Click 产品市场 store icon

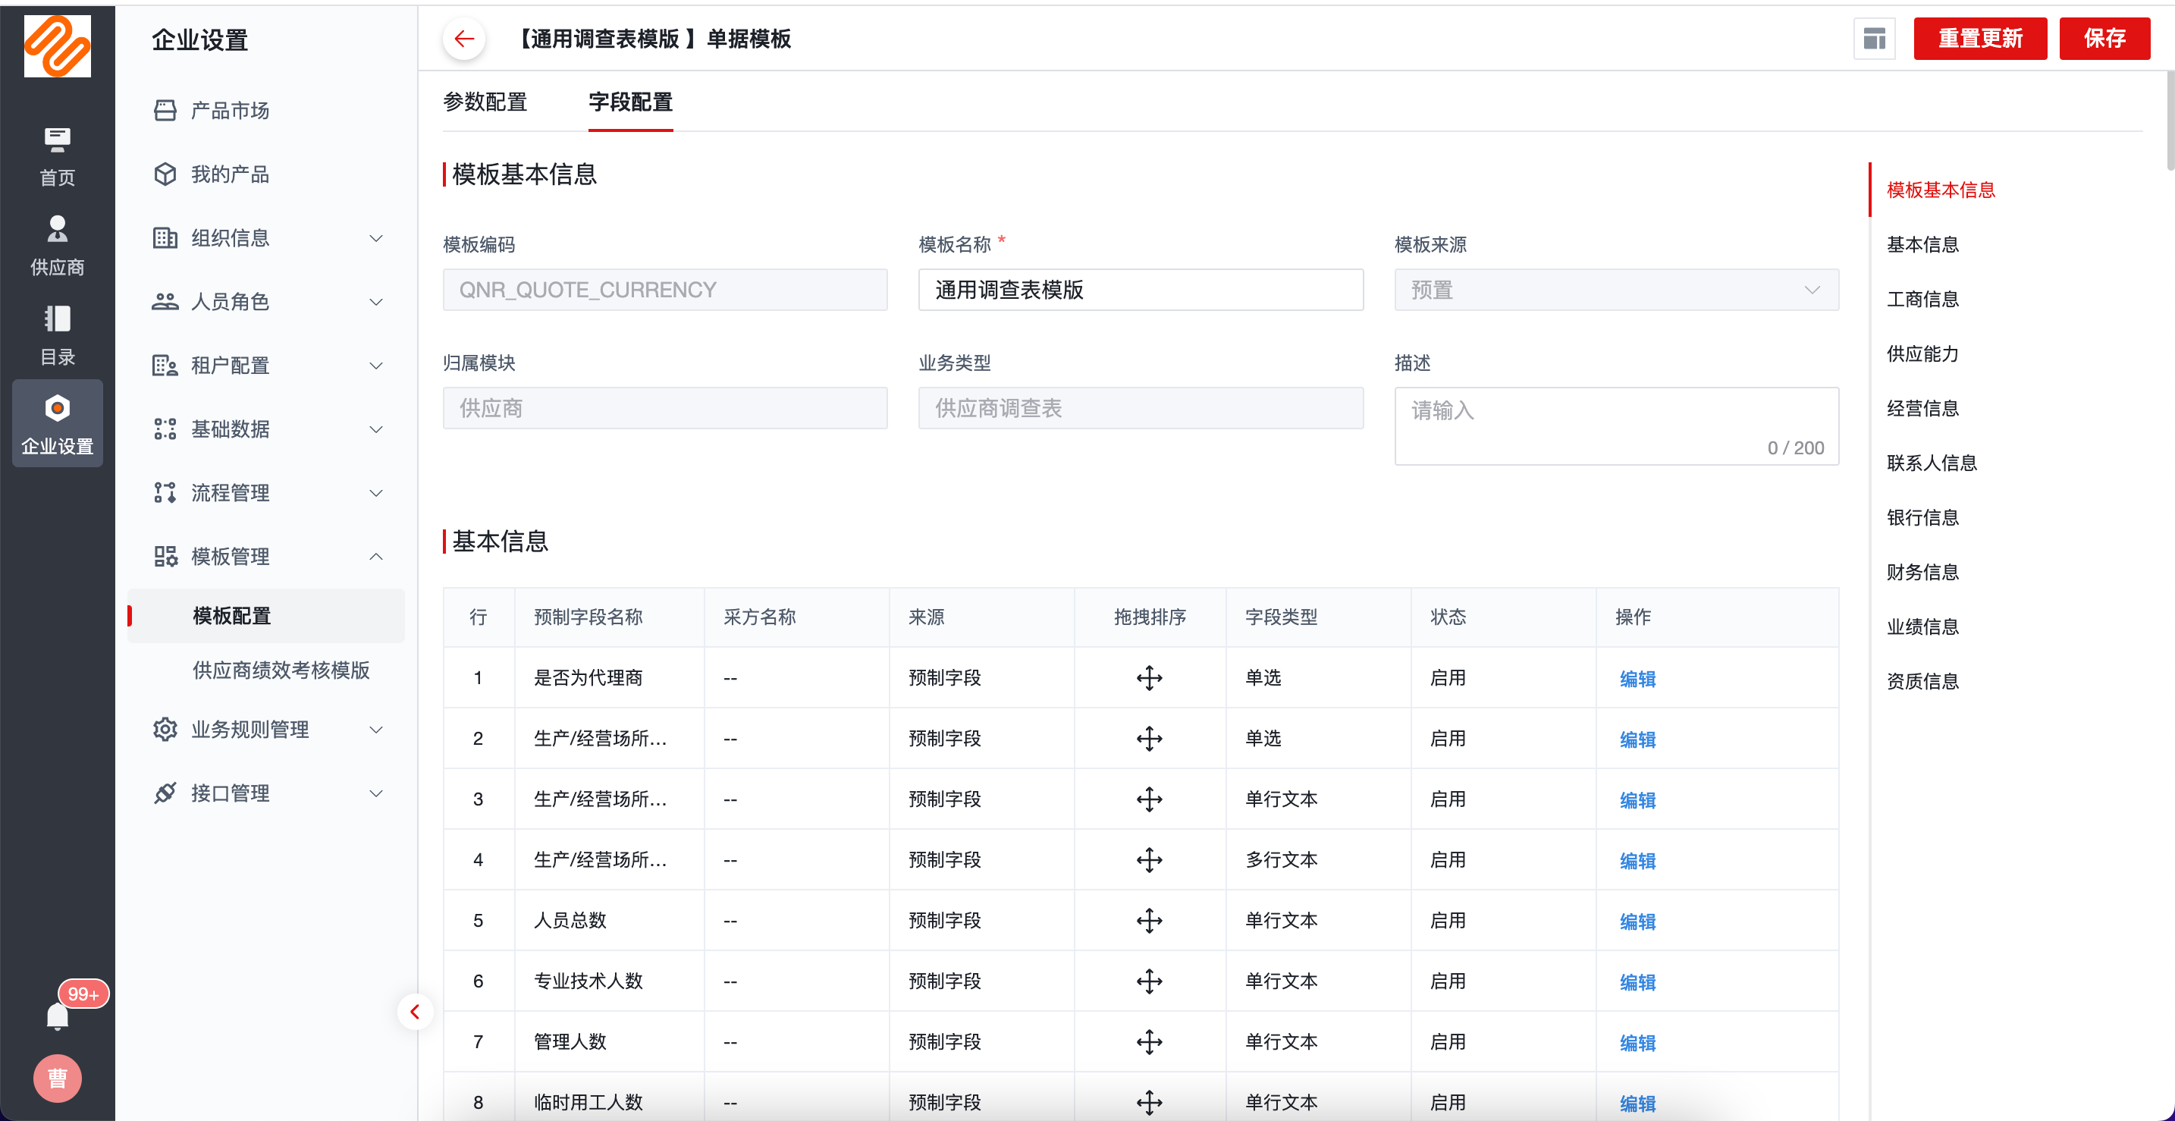[x=165, y=111]
